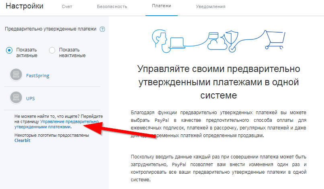The image size is (324, 189).
Task: Open the 'Безопасность' tab
Action: tap(112, 7)
